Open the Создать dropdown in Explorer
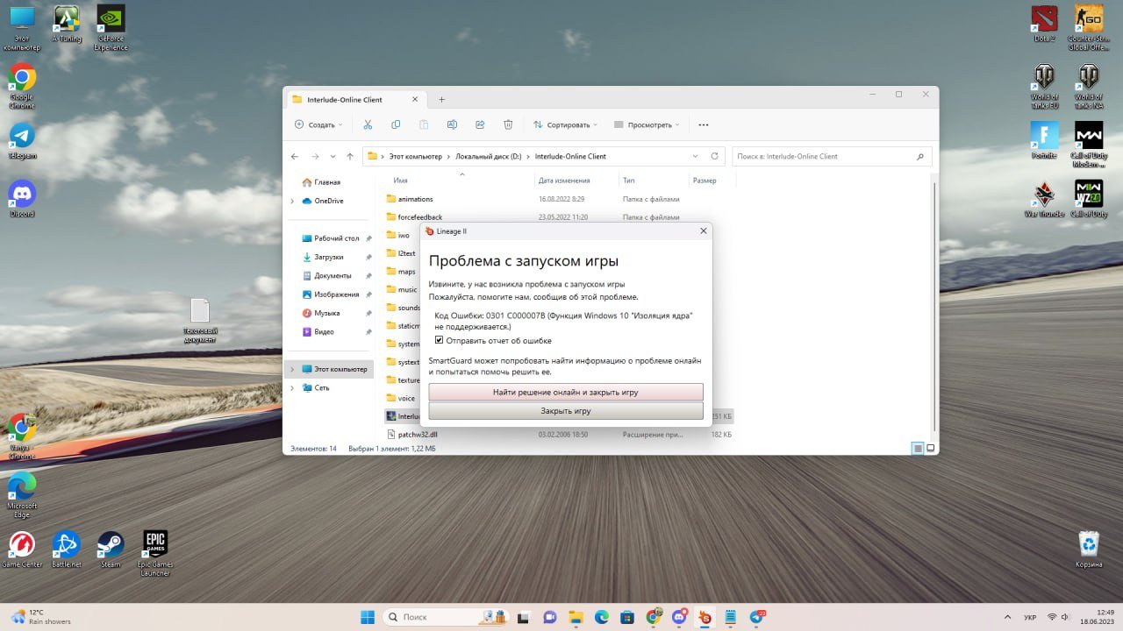1123x631 pixels. click(x=318, y=124)
